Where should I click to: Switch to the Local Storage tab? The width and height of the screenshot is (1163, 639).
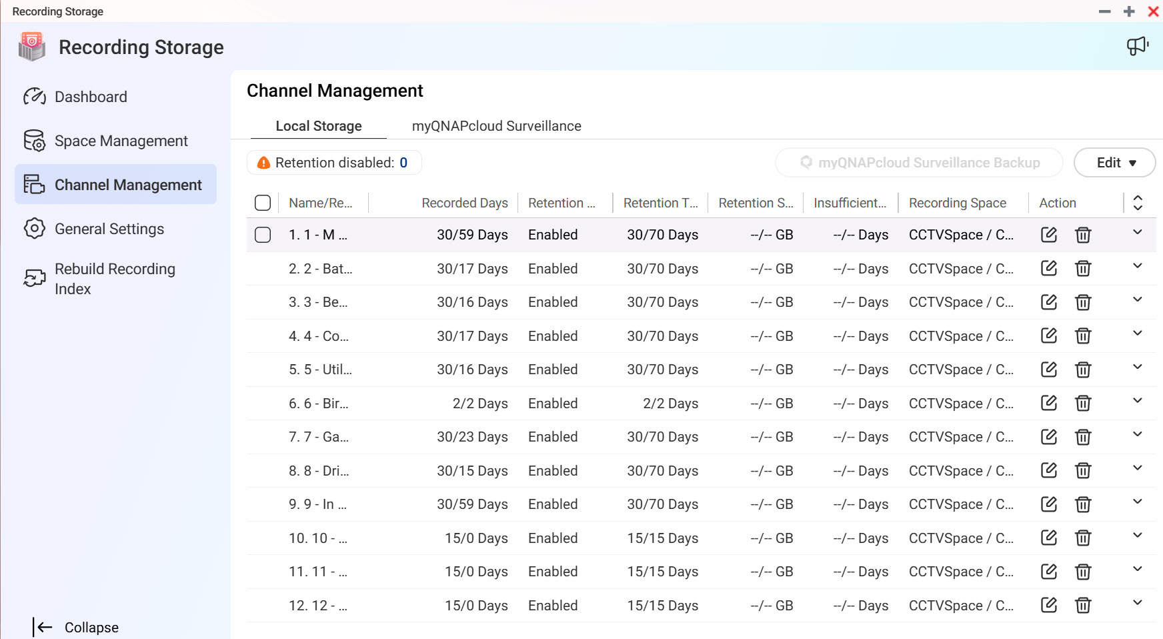(319, 126)
